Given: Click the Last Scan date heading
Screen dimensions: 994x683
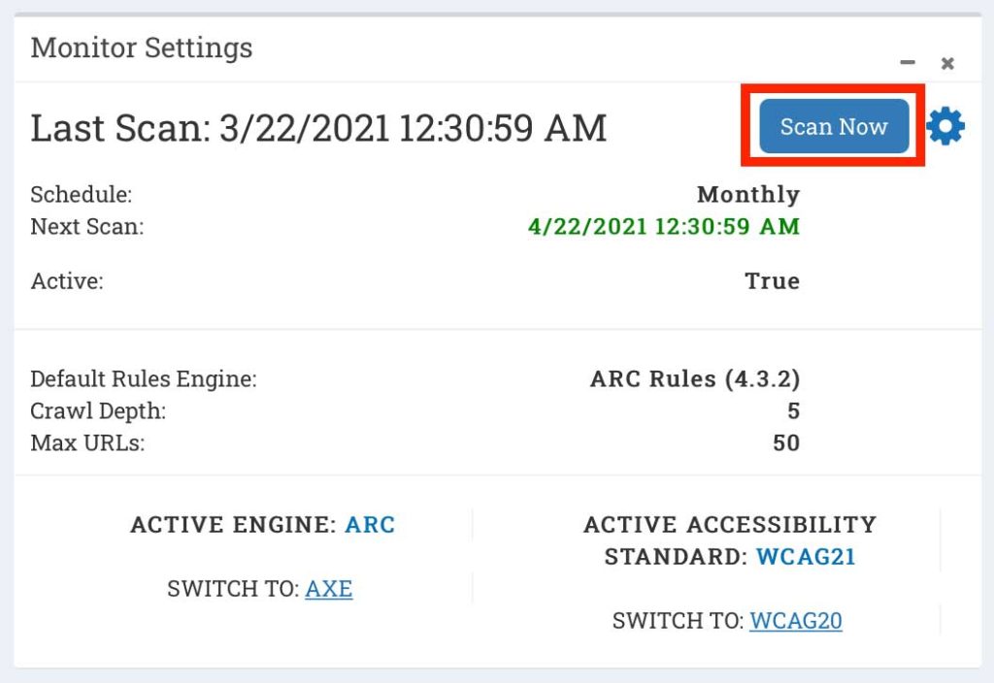Looking at the screenshot, I should (x=318, y=128).
